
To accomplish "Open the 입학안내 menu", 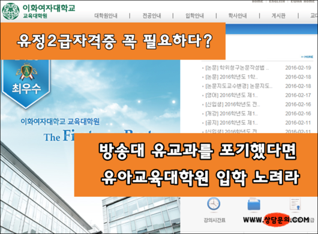I will (194, 16).
